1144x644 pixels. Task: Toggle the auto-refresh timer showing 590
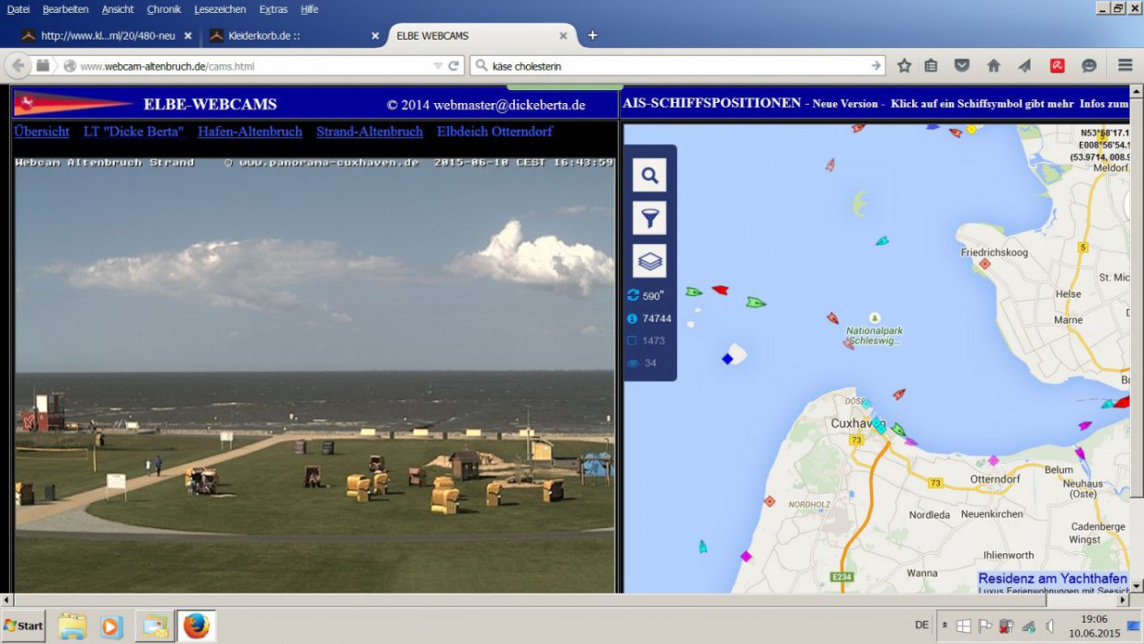pos(632,295)
